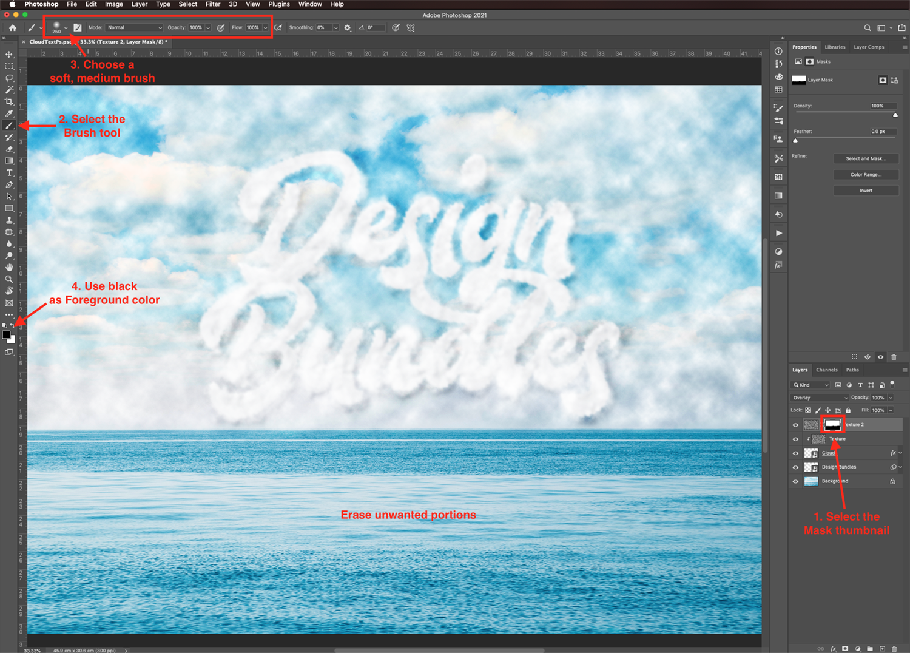Open the Brush Settings panel toggle
The height and width of the screenshot is (653, 910).
(78, 28)
